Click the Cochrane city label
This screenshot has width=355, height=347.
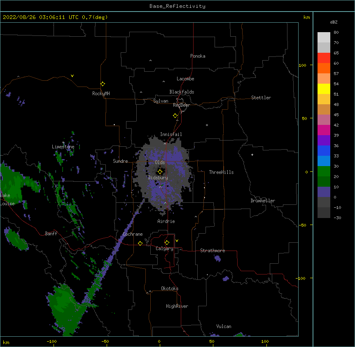click(x=133, y=234)
